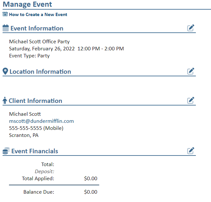Click the Event Financials heading
This screenshot has height=202, width=211.
tap(35, 151)
